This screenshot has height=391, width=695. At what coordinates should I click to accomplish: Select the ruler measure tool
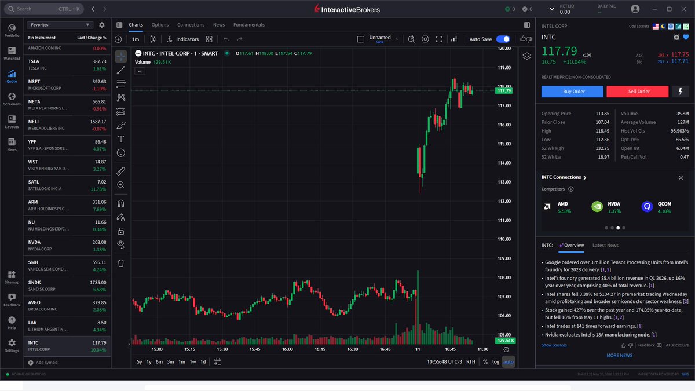coord(120,171)
